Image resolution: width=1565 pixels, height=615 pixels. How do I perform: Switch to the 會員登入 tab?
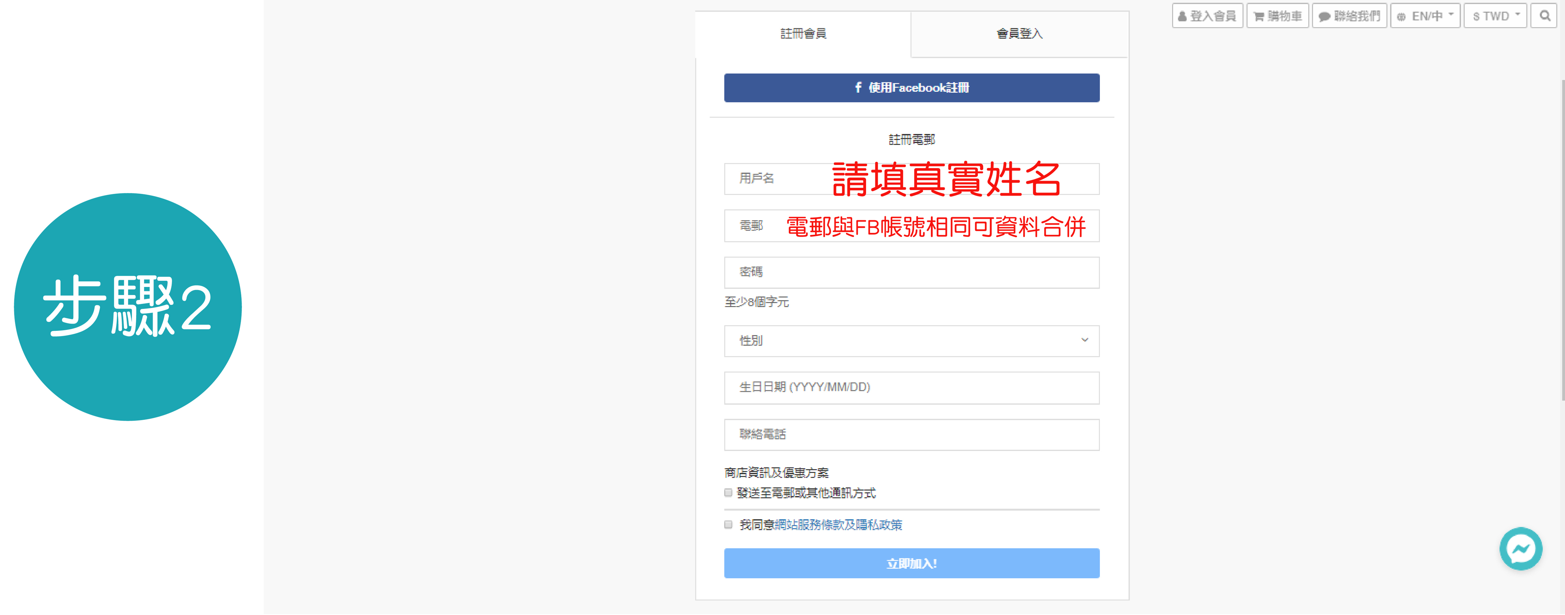click(x=1019, y=34)
